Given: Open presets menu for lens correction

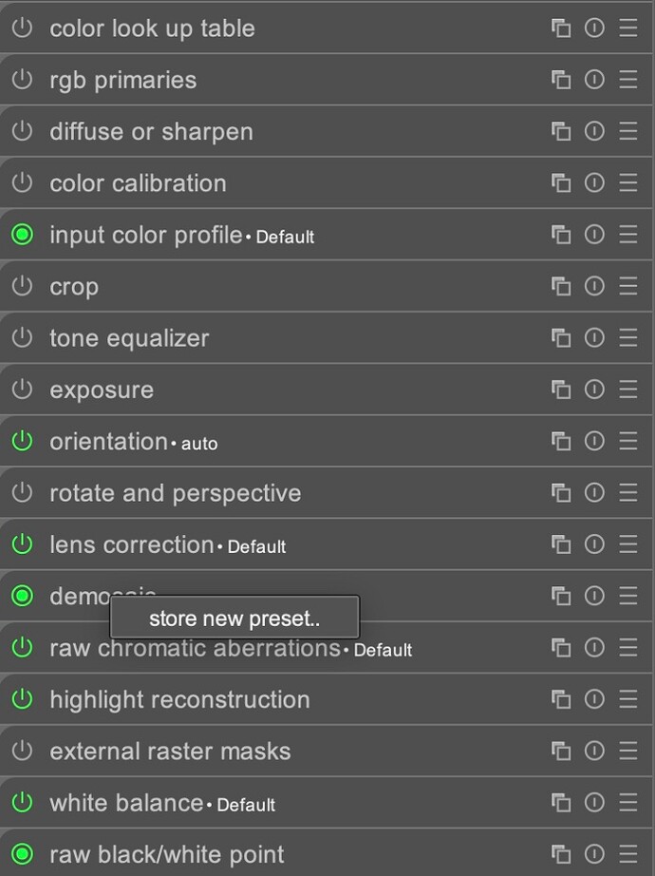Looking at the screenshot, I should pos(627,544).
